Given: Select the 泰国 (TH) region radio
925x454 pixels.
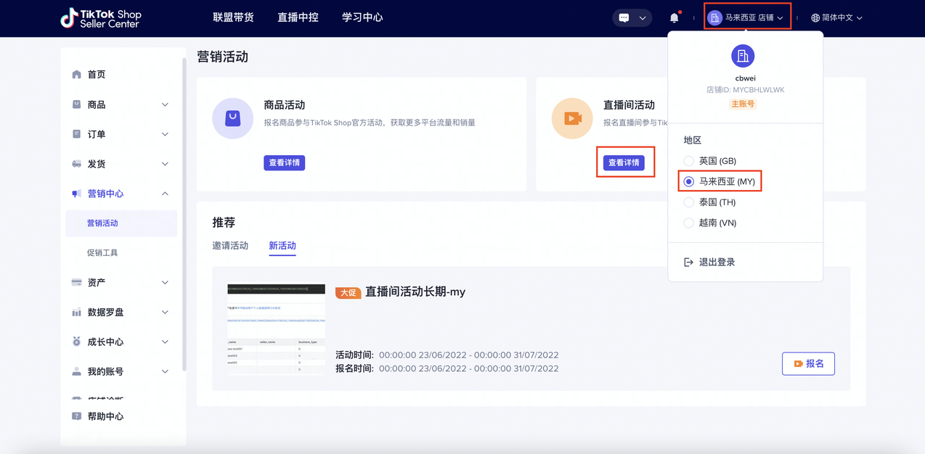Looking at the screenshot, I should point(688,202).
